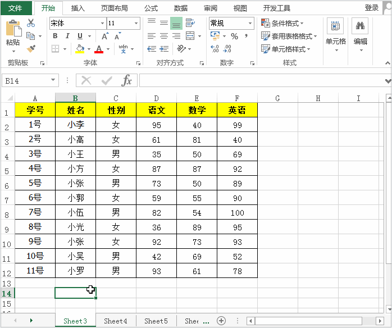Decrease font size with small A
The height and width of the screenshot is (328, 392).
pyautogui.click(x=117, y=36)
